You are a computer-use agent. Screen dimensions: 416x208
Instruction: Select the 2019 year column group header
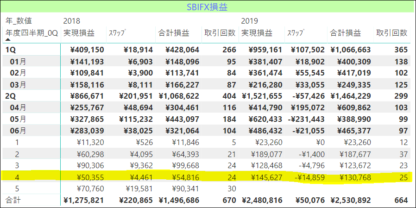tap(250, 21)
